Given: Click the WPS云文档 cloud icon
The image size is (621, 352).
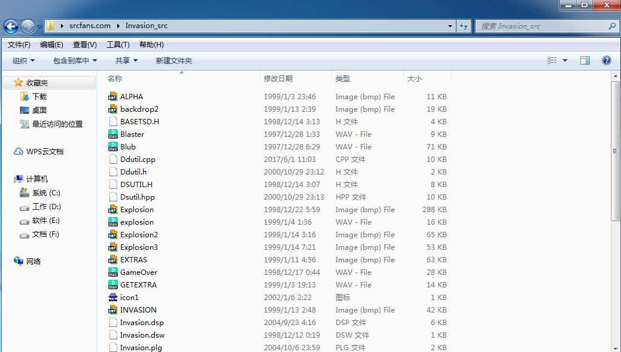Looking at the screenshot, I should pos(19,151).
